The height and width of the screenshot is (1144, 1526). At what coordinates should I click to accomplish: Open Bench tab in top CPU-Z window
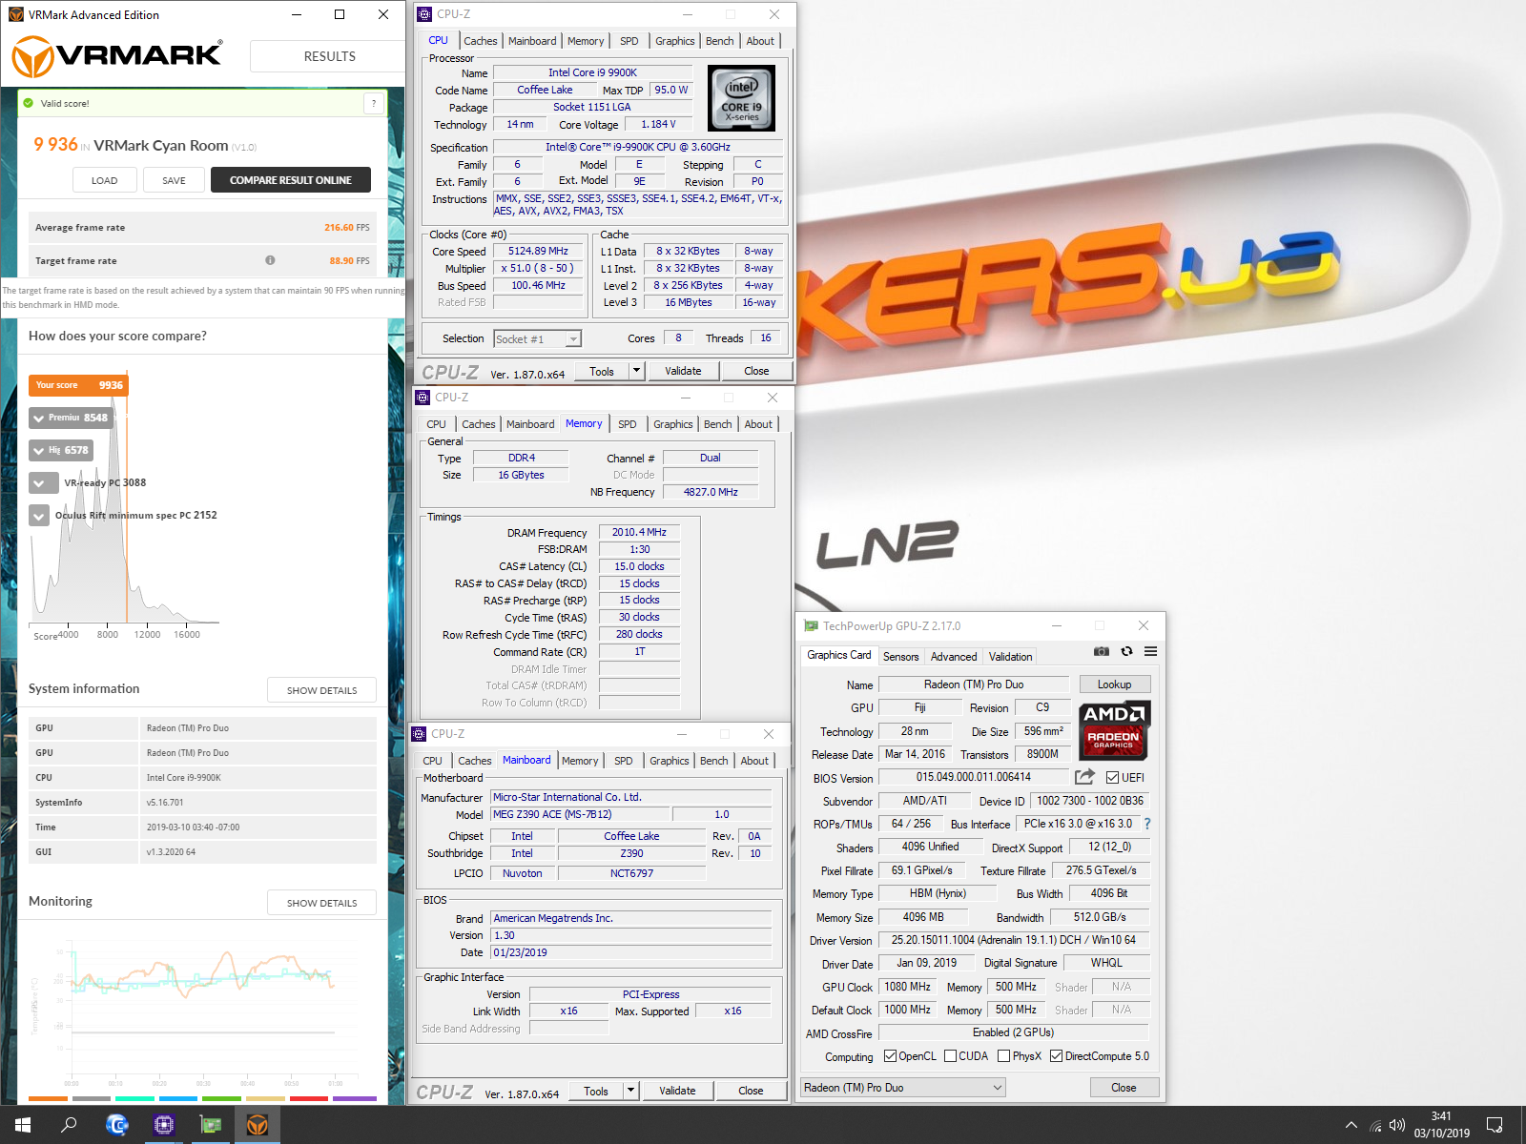[719, 41]
